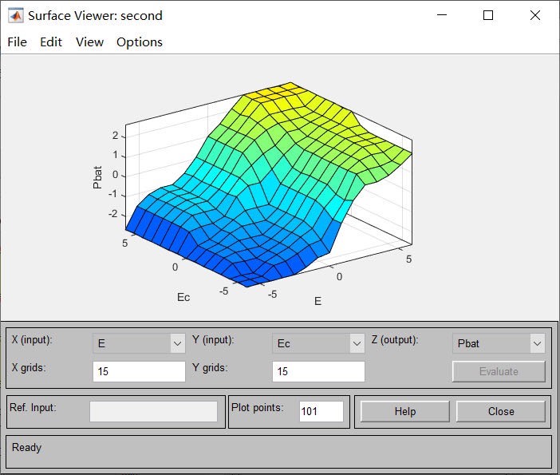This screenshot has width=560, height=475.
Task: Click the Close button in panel
Action: [501, 411]
